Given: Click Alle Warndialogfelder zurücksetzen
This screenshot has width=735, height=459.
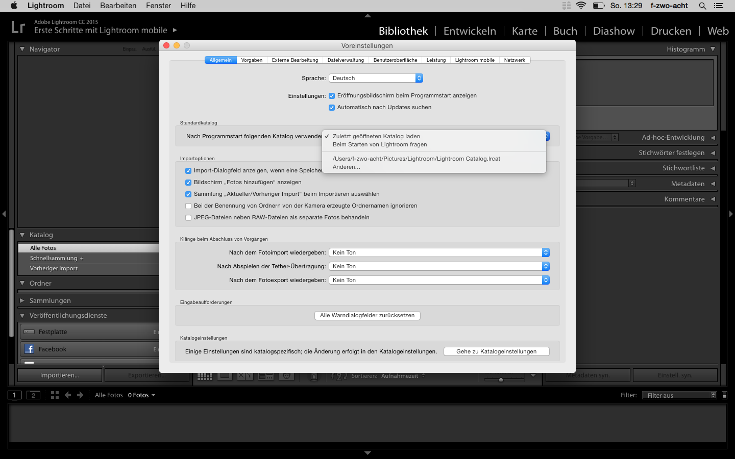Looking at the screenshot, I should 367,316.
